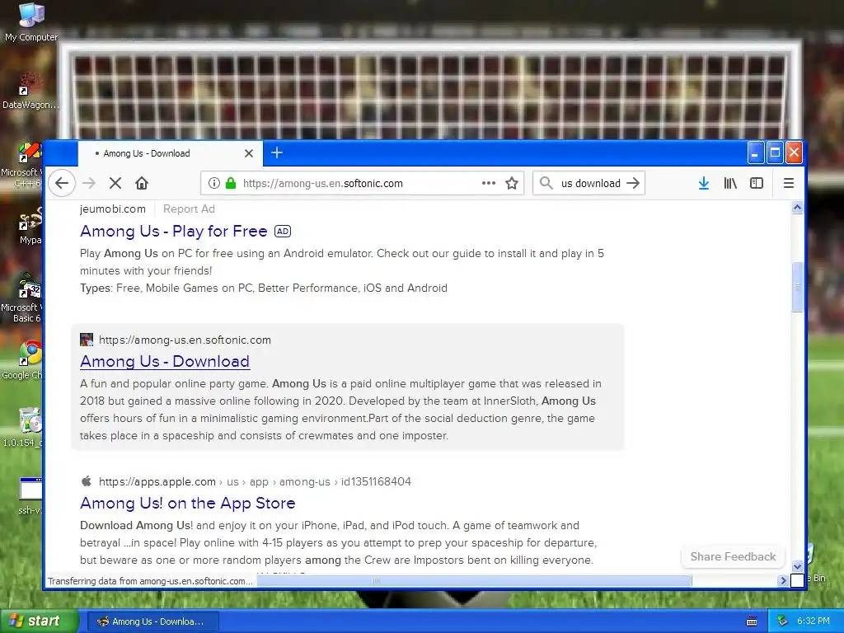The width and height of the screenshot is (844, 633).
Task: Show site information icon in address bar
Action: (x=213, y=183)
